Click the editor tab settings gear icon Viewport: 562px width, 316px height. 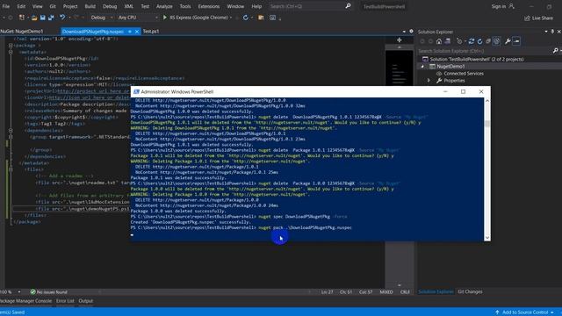(411, 32)
